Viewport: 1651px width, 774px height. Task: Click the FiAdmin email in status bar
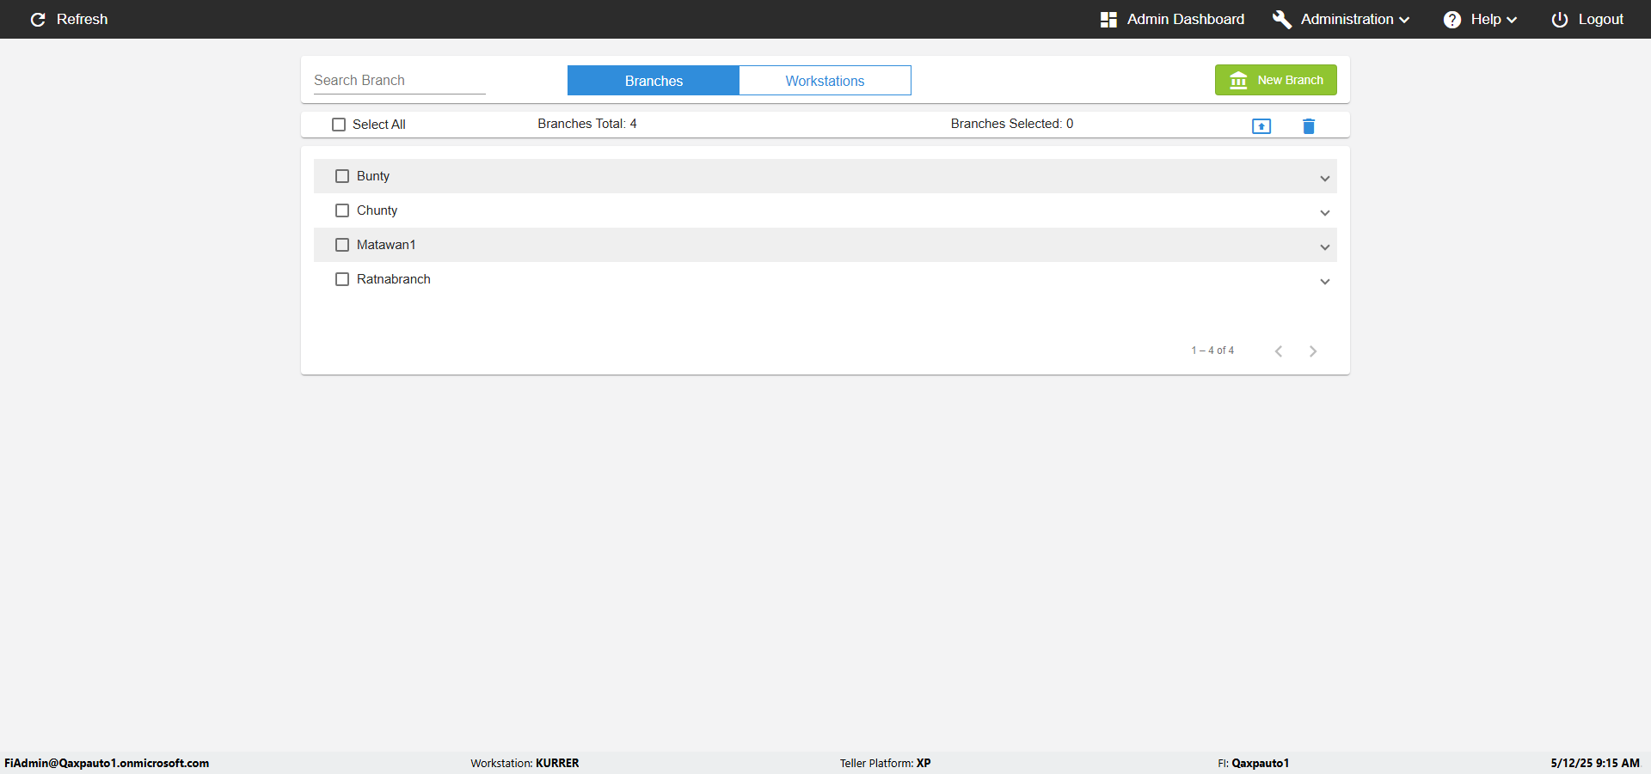point(107,763)
